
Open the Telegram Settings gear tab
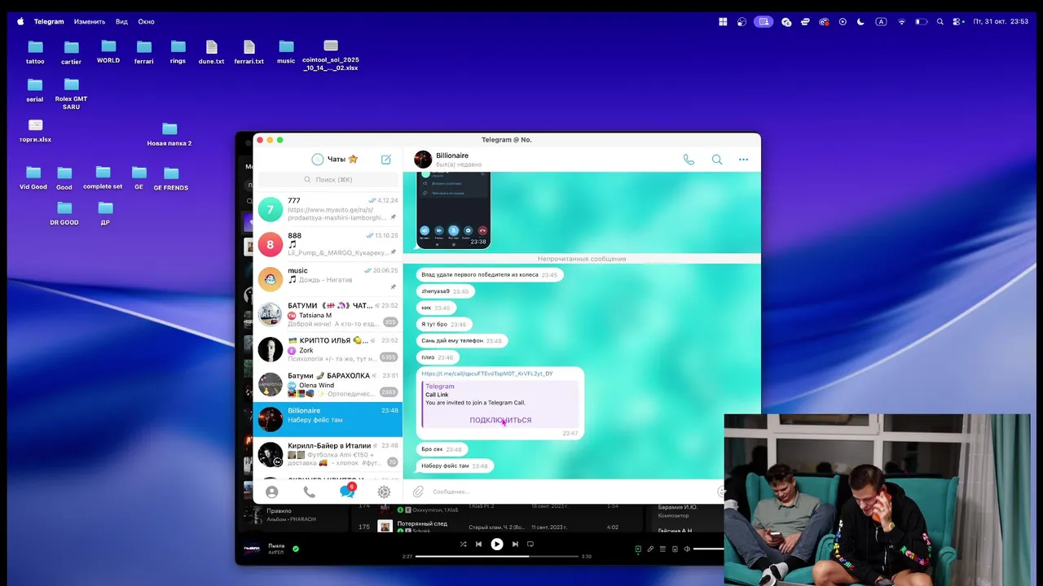384,492
